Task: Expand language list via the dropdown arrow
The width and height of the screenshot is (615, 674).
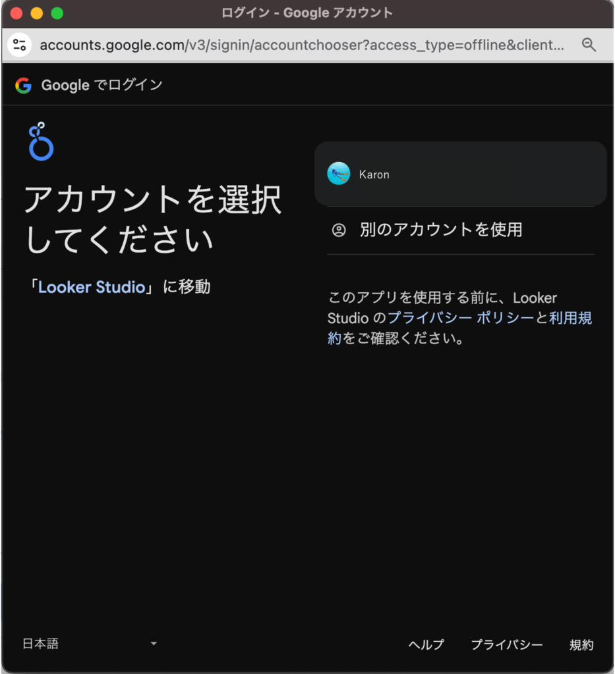Action: [154, 644]
